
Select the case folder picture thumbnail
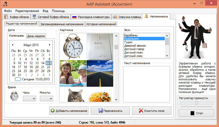(100, 46)
